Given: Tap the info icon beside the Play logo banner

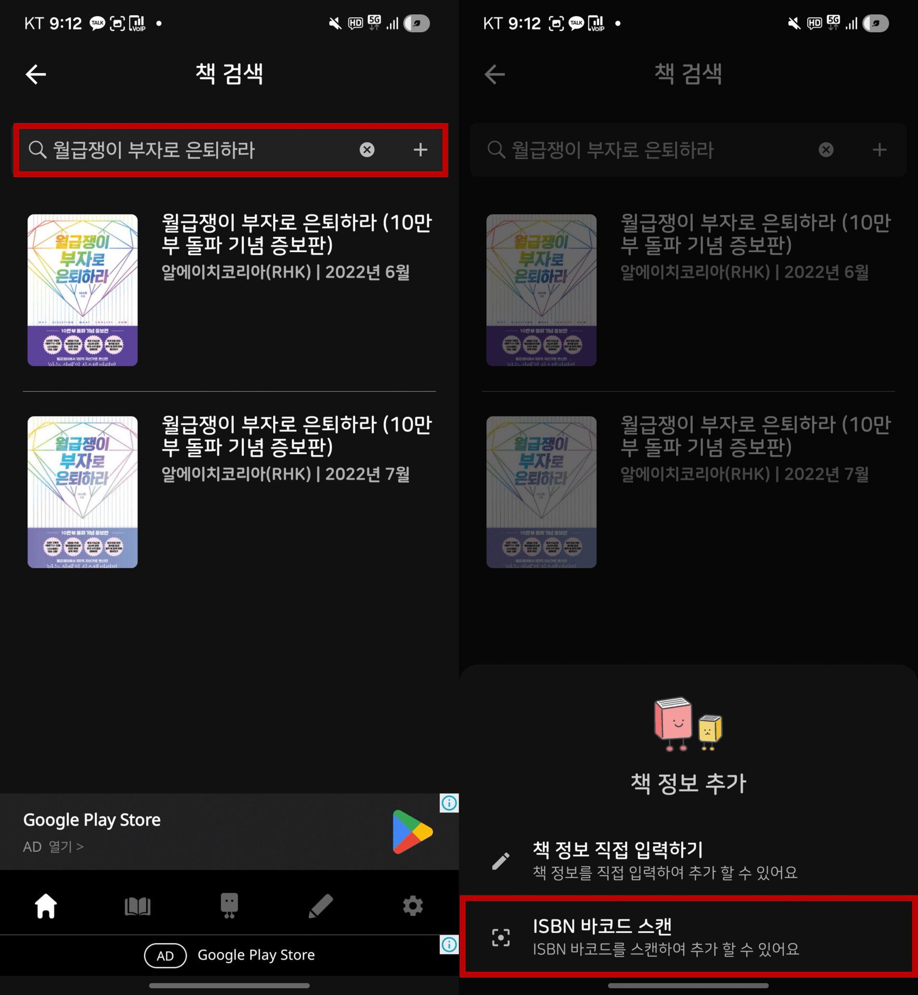Looking at the screenshot, I should (449, 803).
